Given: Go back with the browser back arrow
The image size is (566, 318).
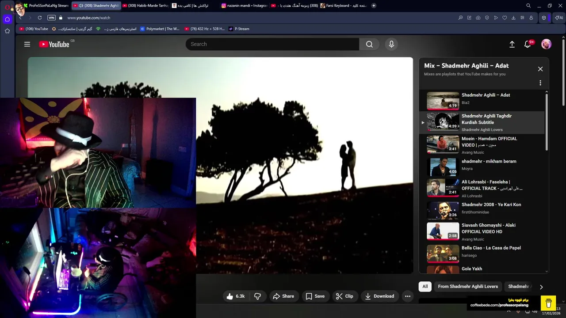Looking at the screenshot, I should (20, 18).
